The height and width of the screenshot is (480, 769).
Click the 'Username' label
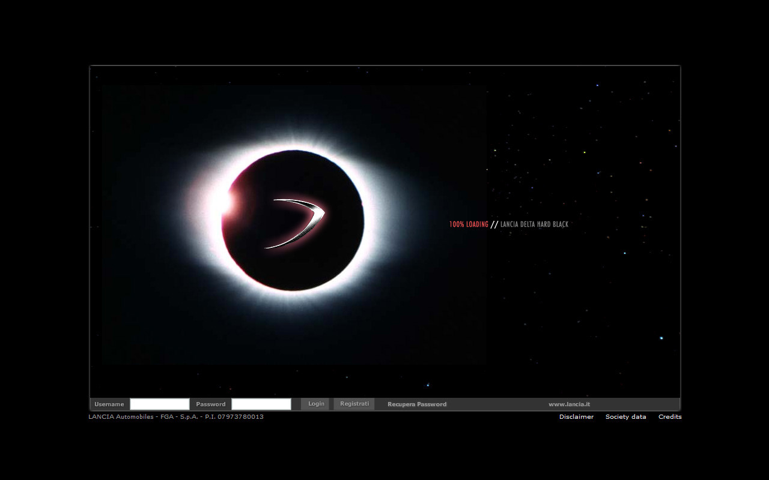pos(109,404)
